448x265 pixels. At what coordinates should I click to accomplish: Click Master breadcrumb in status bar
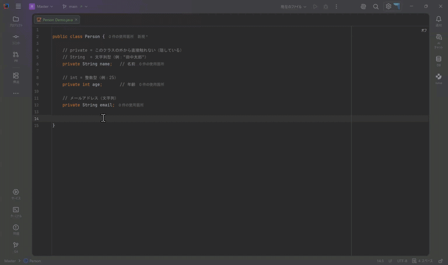[10, 261]
